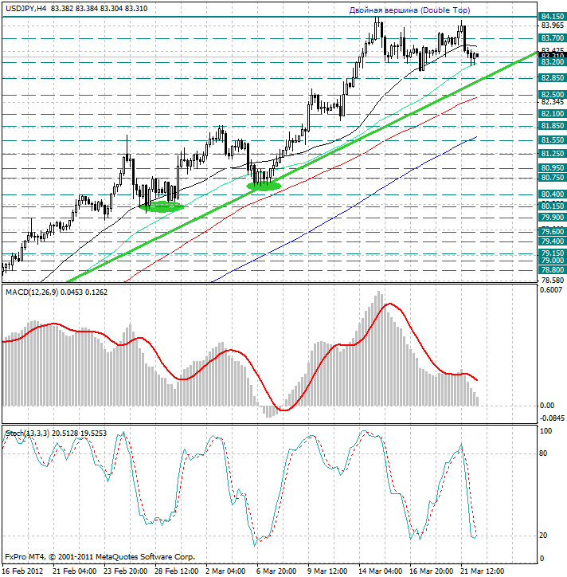This screenshot has width=567, height=577.
Task: Click the 21 Mar 12:00 date label
Action: pyautogui.click(x=482, y=571)
